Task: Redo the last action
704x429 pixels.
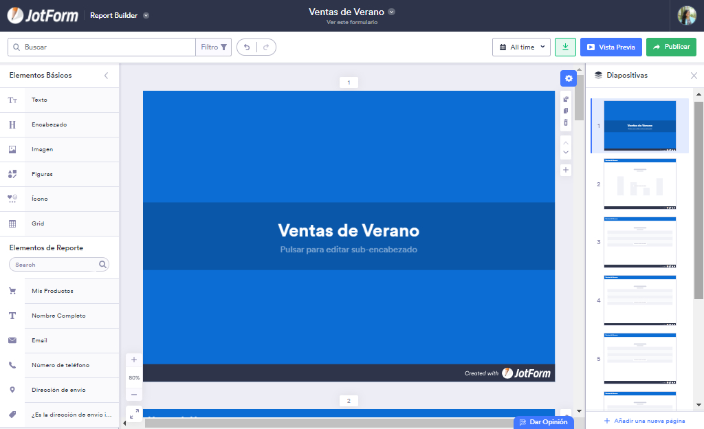Action: pyautogui.click(x=266, y=47)
